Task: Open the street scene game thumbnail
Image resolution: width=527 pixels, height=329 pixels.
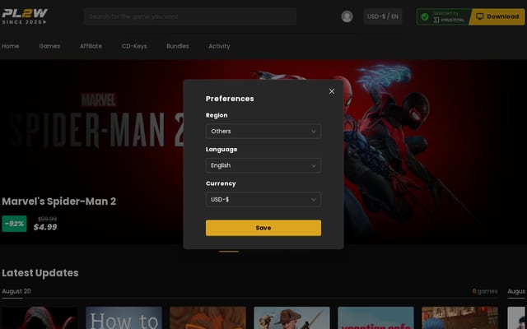Action: pos(459,317)
